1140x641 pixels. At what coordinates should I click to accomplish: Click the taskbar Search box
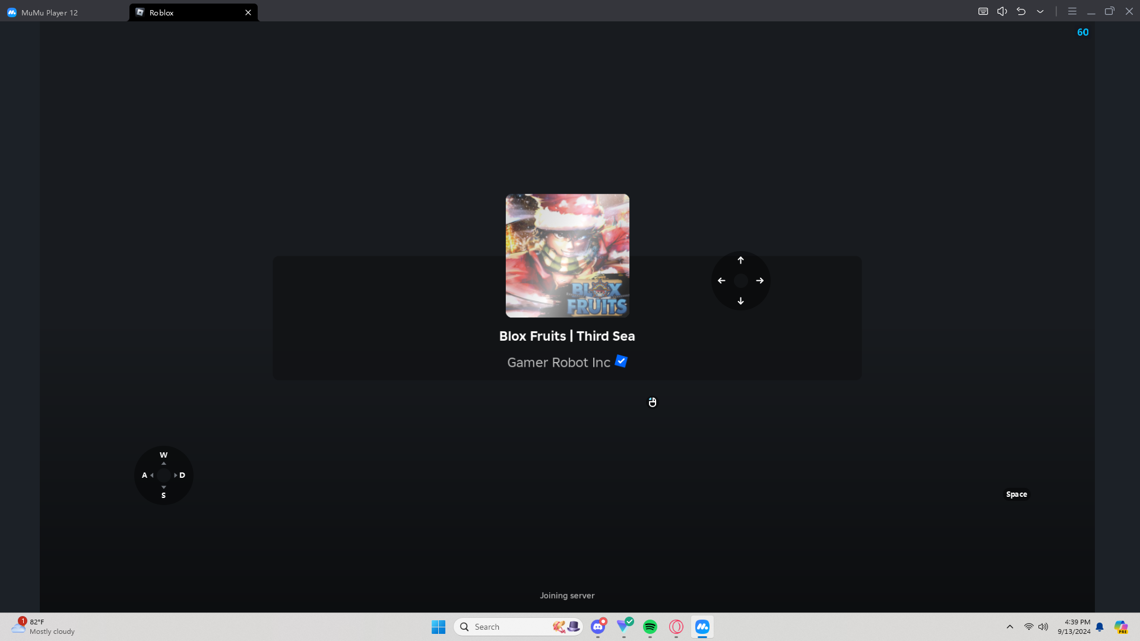[518, 627]
